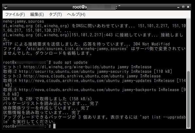195x133 pixels.
Task: Click the jammy-updates InRelease line
Action: pyautogui.click(x=94, y=83)
